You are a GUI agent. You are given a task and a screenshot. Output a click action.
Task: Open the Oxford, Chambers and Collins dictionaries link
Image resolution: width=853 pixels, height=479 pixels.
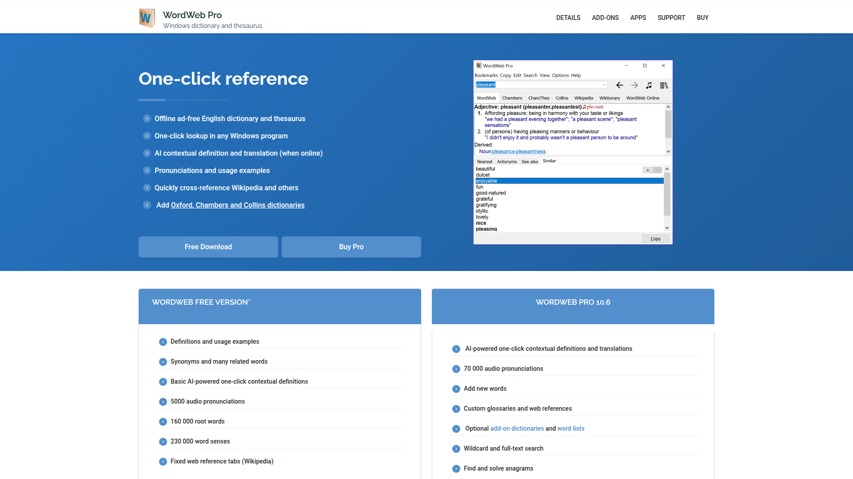point(238,205)
